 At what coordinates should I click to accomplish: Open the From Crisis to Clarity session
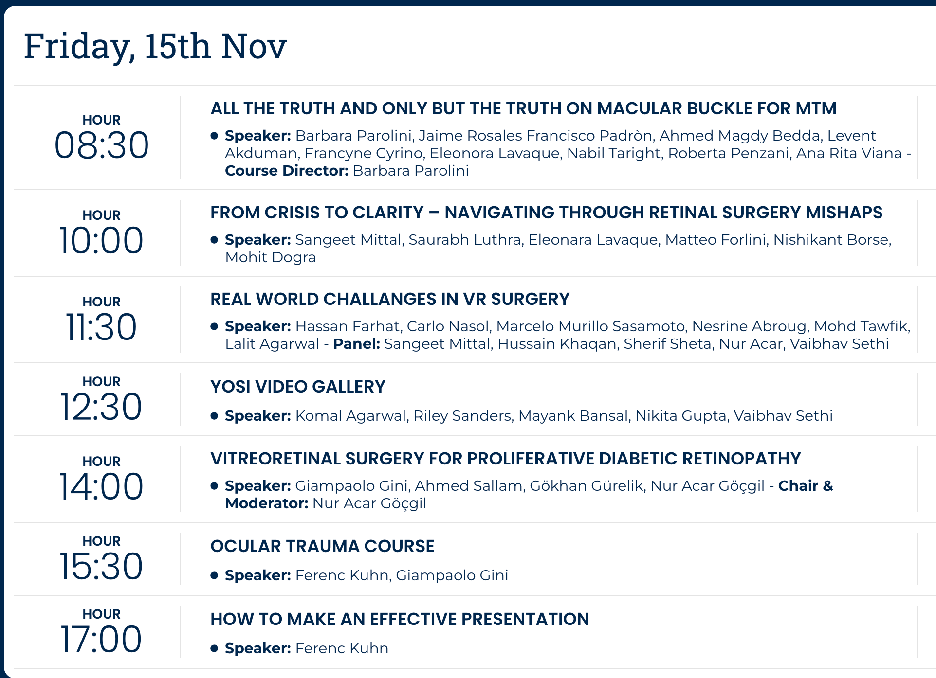pos(546,213)
